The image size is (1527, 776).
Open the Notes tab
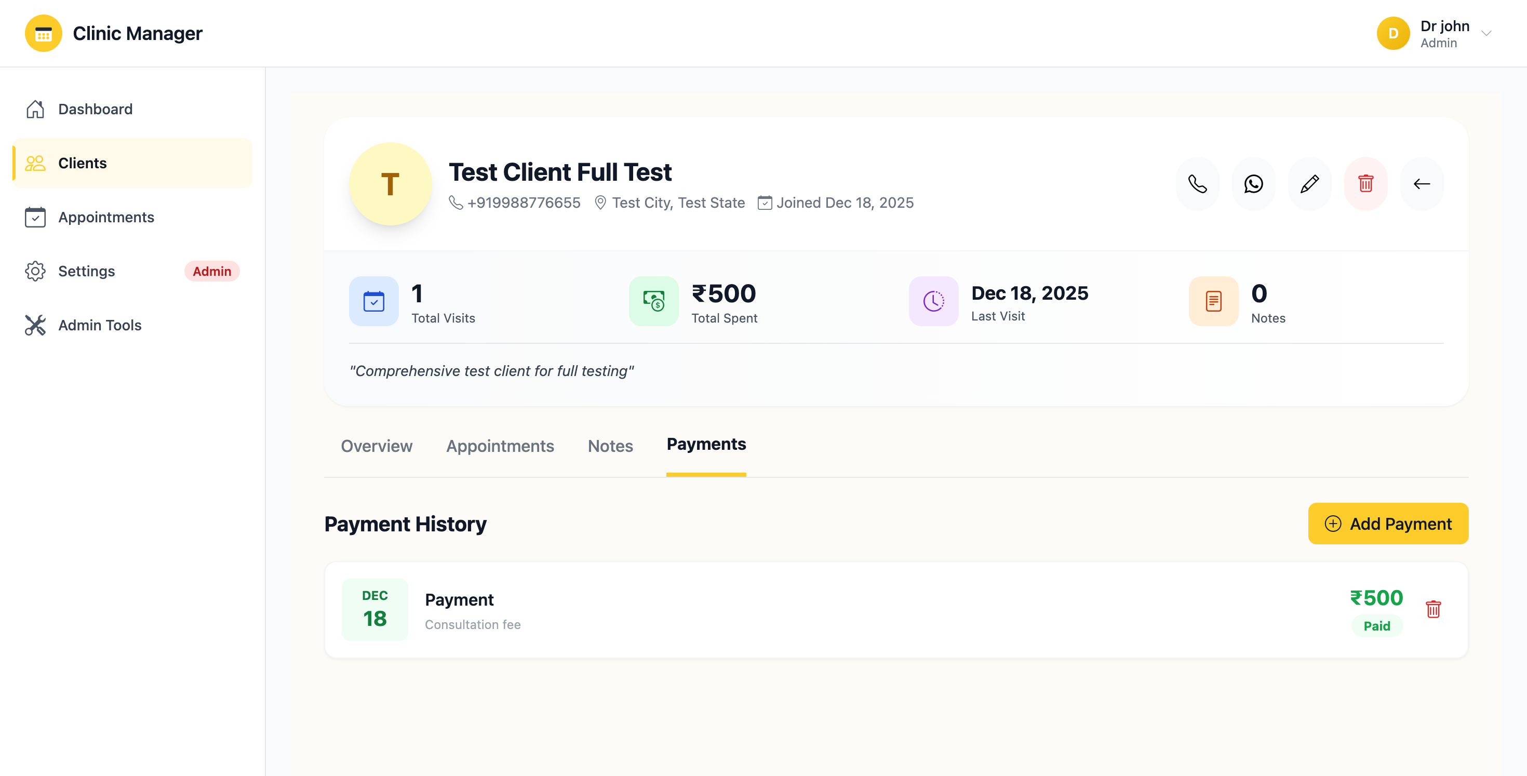pyautogui.click(x=610, y=446)
